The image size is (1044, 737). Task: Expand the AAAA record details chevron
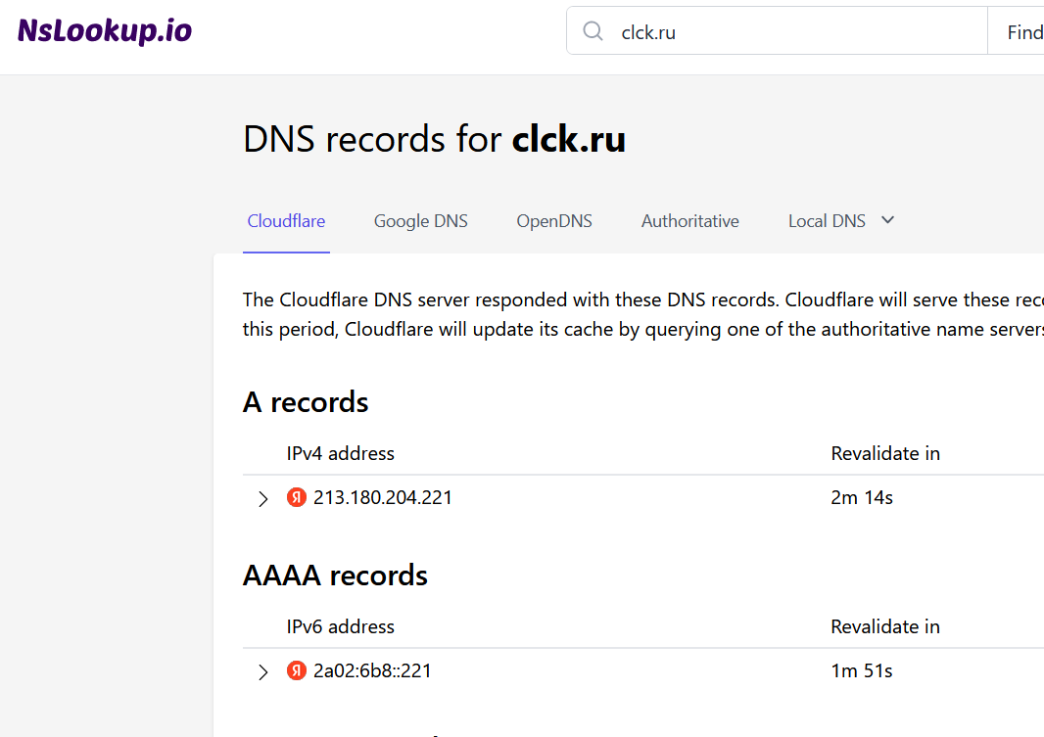pyautogui.click(x=262, y=671)
